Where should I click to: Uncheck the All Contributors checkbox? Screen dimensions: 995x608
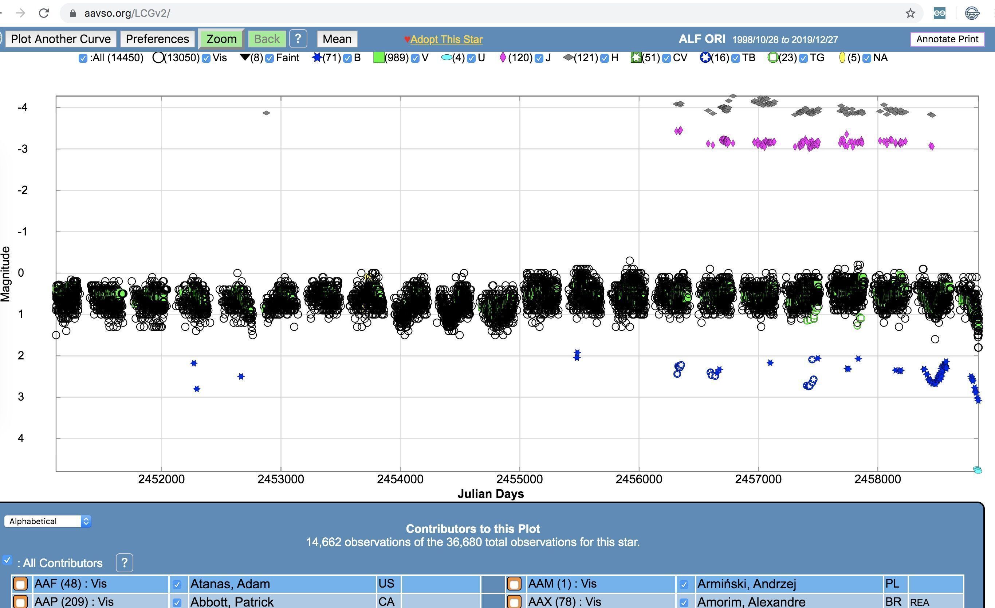(x=7, y=560)
